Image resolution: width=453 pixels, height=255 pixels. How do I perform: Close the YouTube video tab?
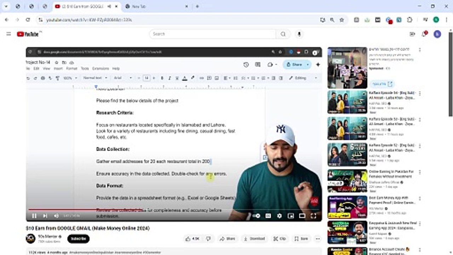116,6
